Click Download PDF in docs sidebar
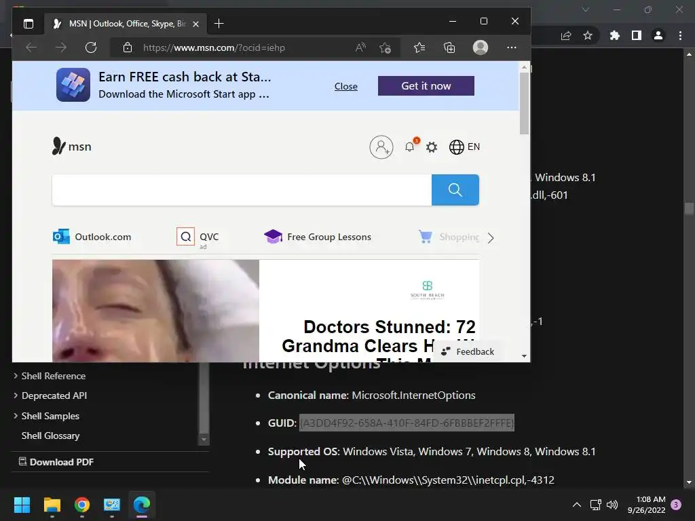Screen dimensions: 695x521 coord(56,461)
